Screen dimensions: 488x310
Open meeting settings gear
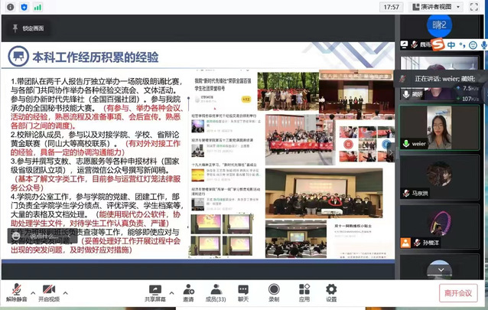pyautogui.click(x=331, y=290)
